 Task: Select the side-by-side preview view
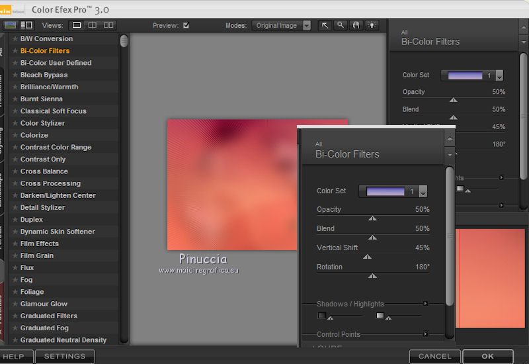(108, 25)
